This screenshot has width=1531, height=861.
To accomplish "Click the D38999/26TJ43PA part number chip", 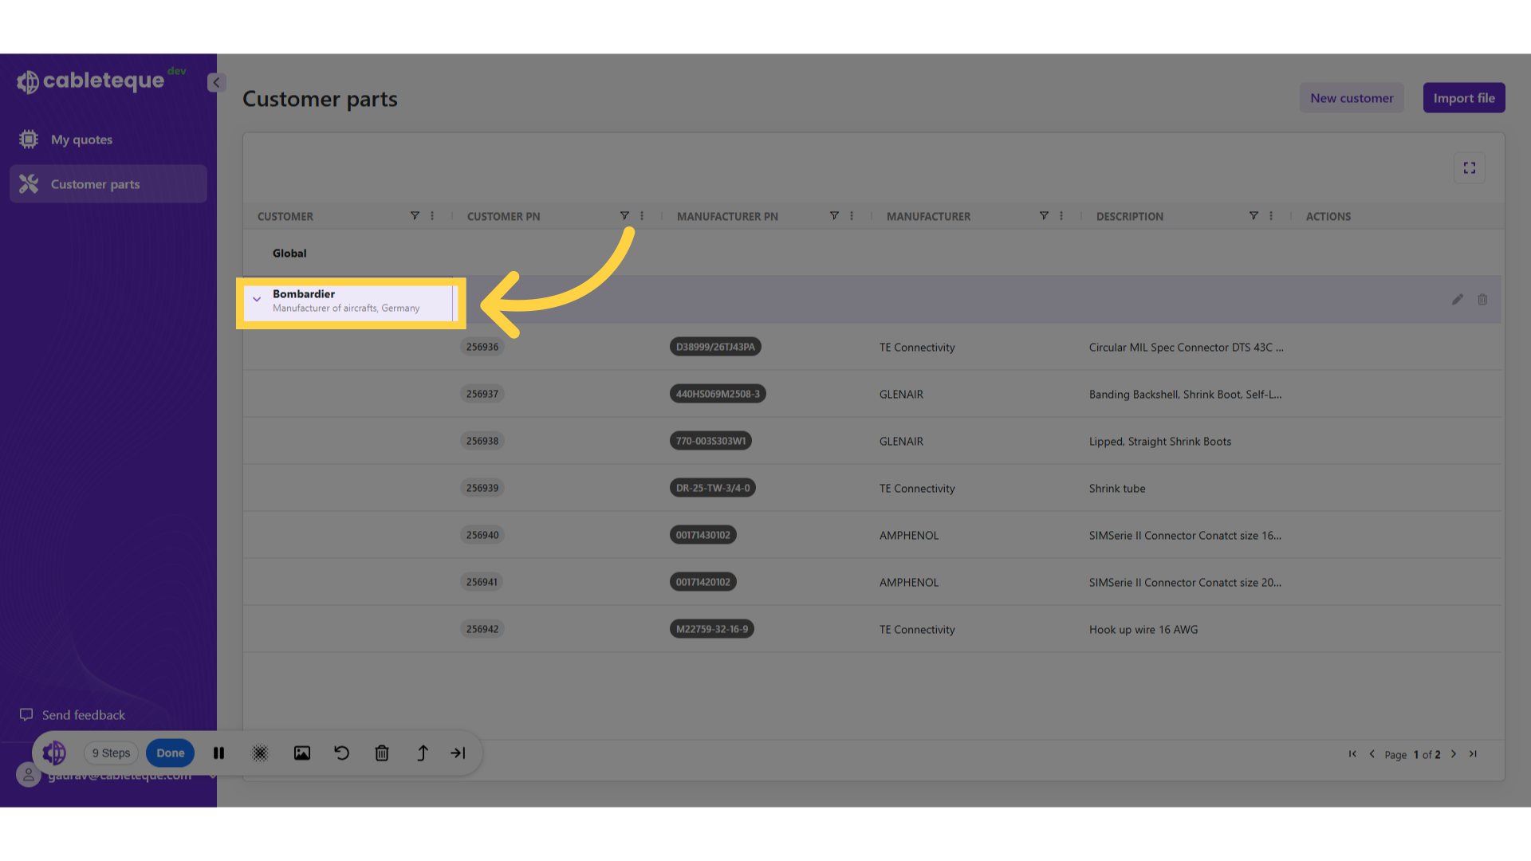I will (715, 347).
